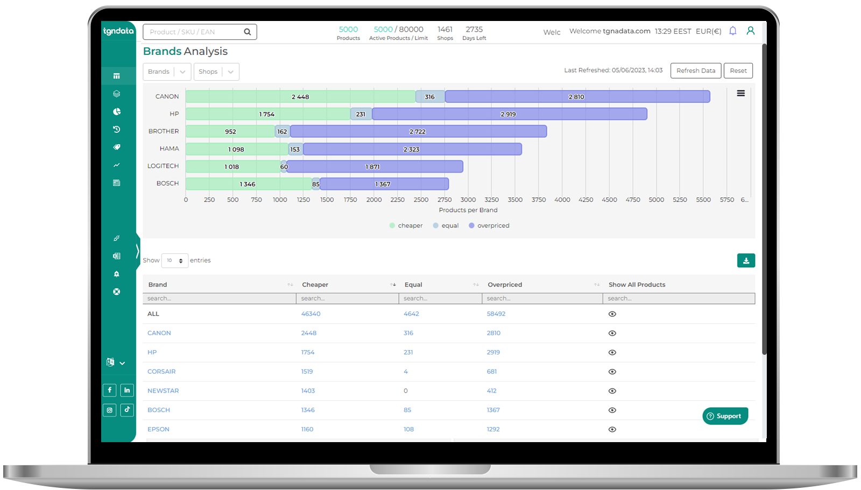The image size is (861, 490).
Task: Show all products for BOSCH row
Action: click(x=612, y=410)
